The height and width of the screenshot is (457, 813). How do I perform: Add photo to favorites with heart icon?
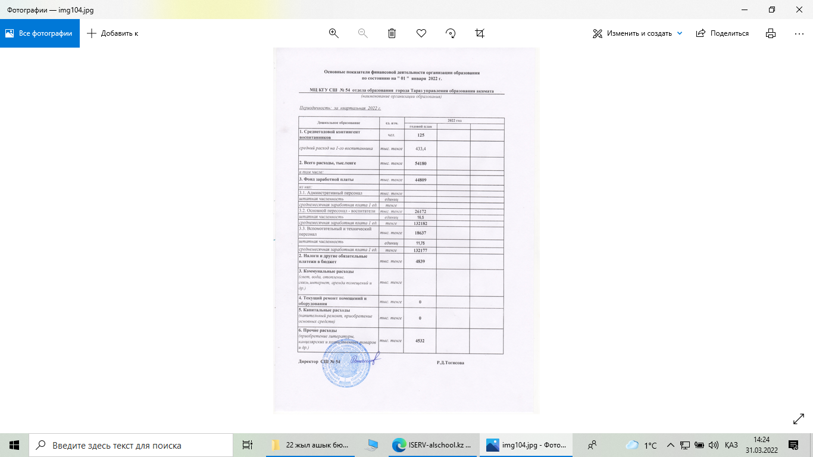click(x=421, y=33)
